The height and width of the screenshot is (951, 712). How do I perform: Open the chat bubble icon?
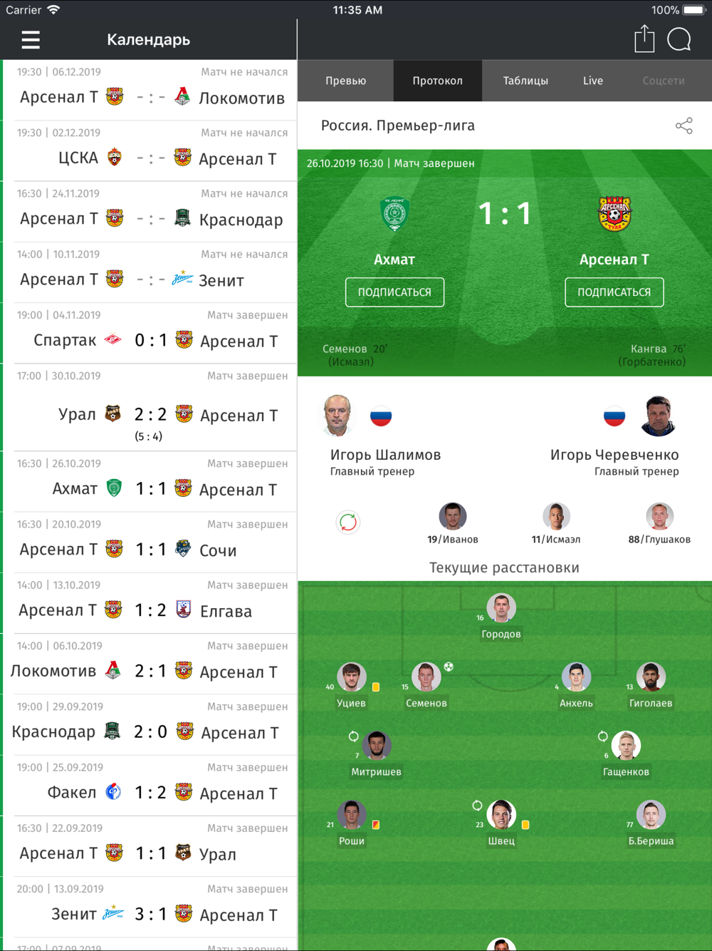[x=679, y=39]
